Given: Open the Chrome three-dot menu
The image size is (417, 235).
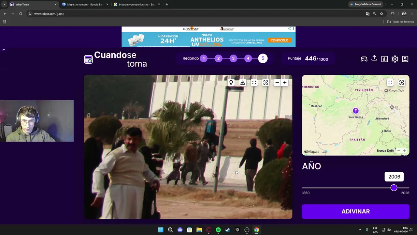Looking at the screenshot, I should [x=412, y=14].
